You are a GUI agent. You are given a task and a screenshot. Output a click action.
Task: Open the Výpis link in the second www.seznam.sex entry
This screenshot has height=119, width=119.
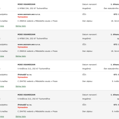click(x=2, y=56)
